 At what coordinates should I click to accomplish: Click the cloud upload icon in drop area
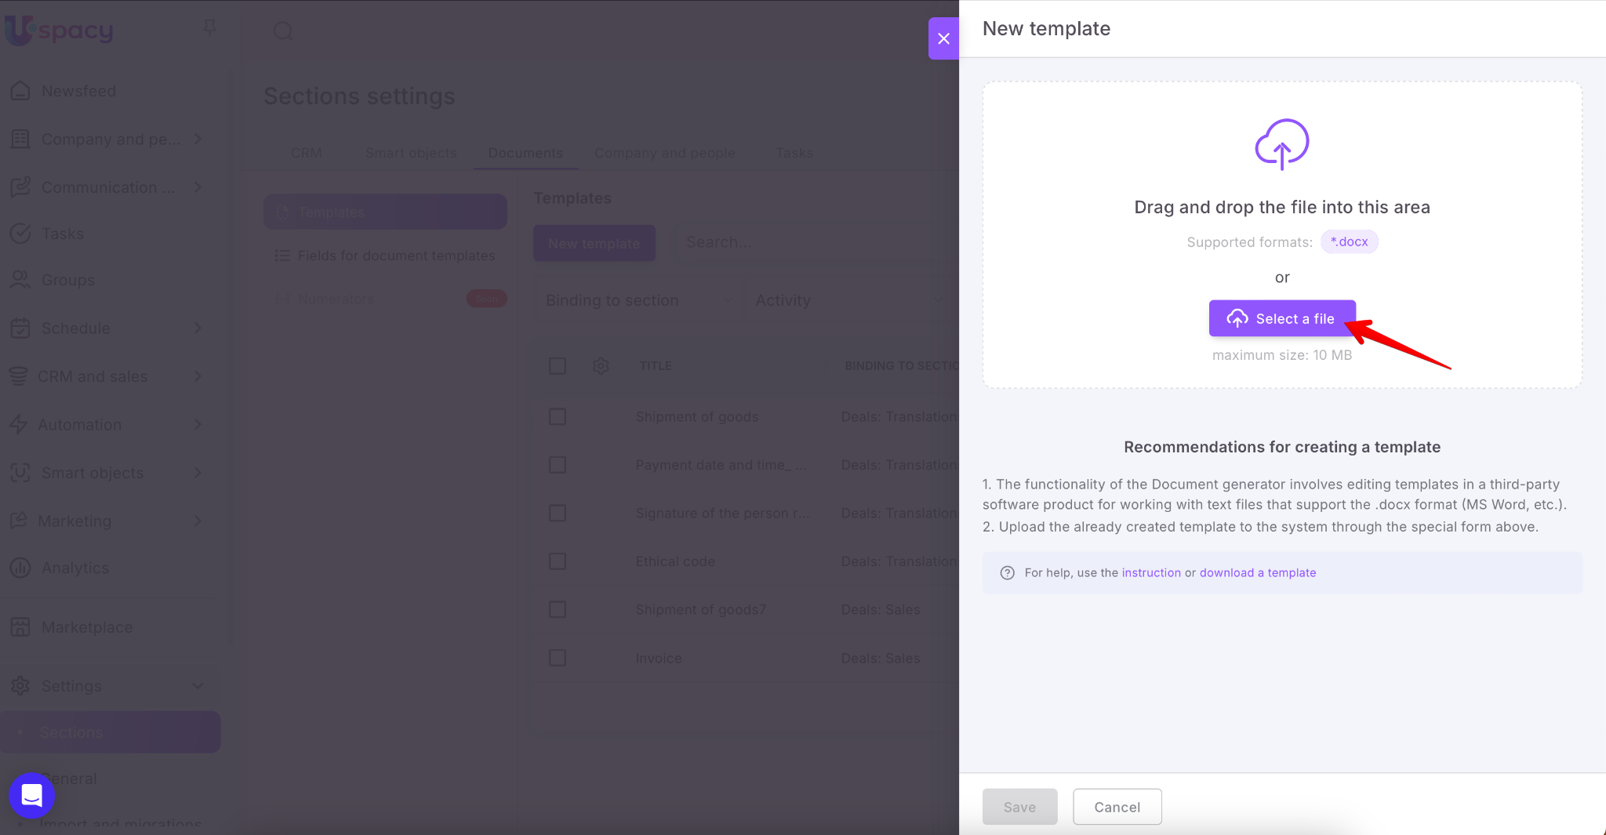point(1281,143)
